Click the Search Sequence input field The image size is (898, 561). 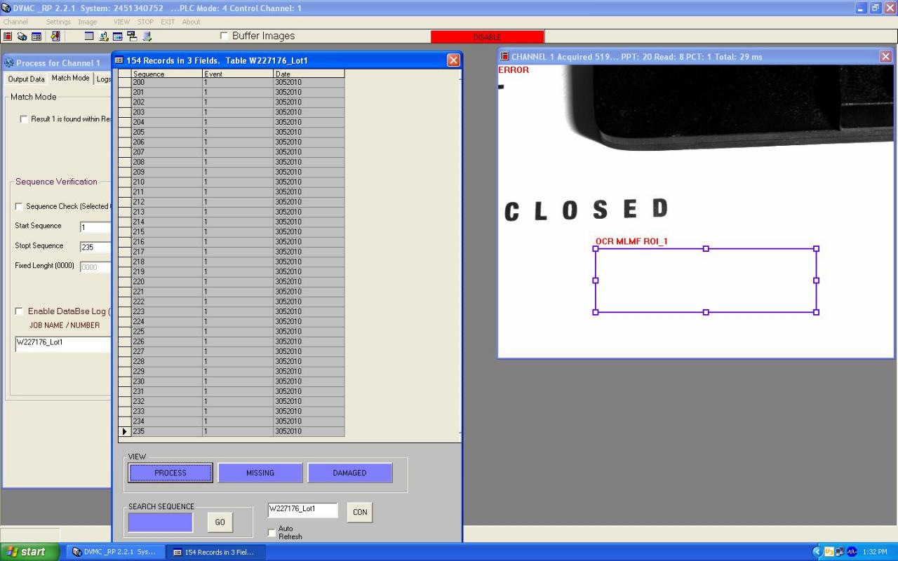(x=160, y=522)
